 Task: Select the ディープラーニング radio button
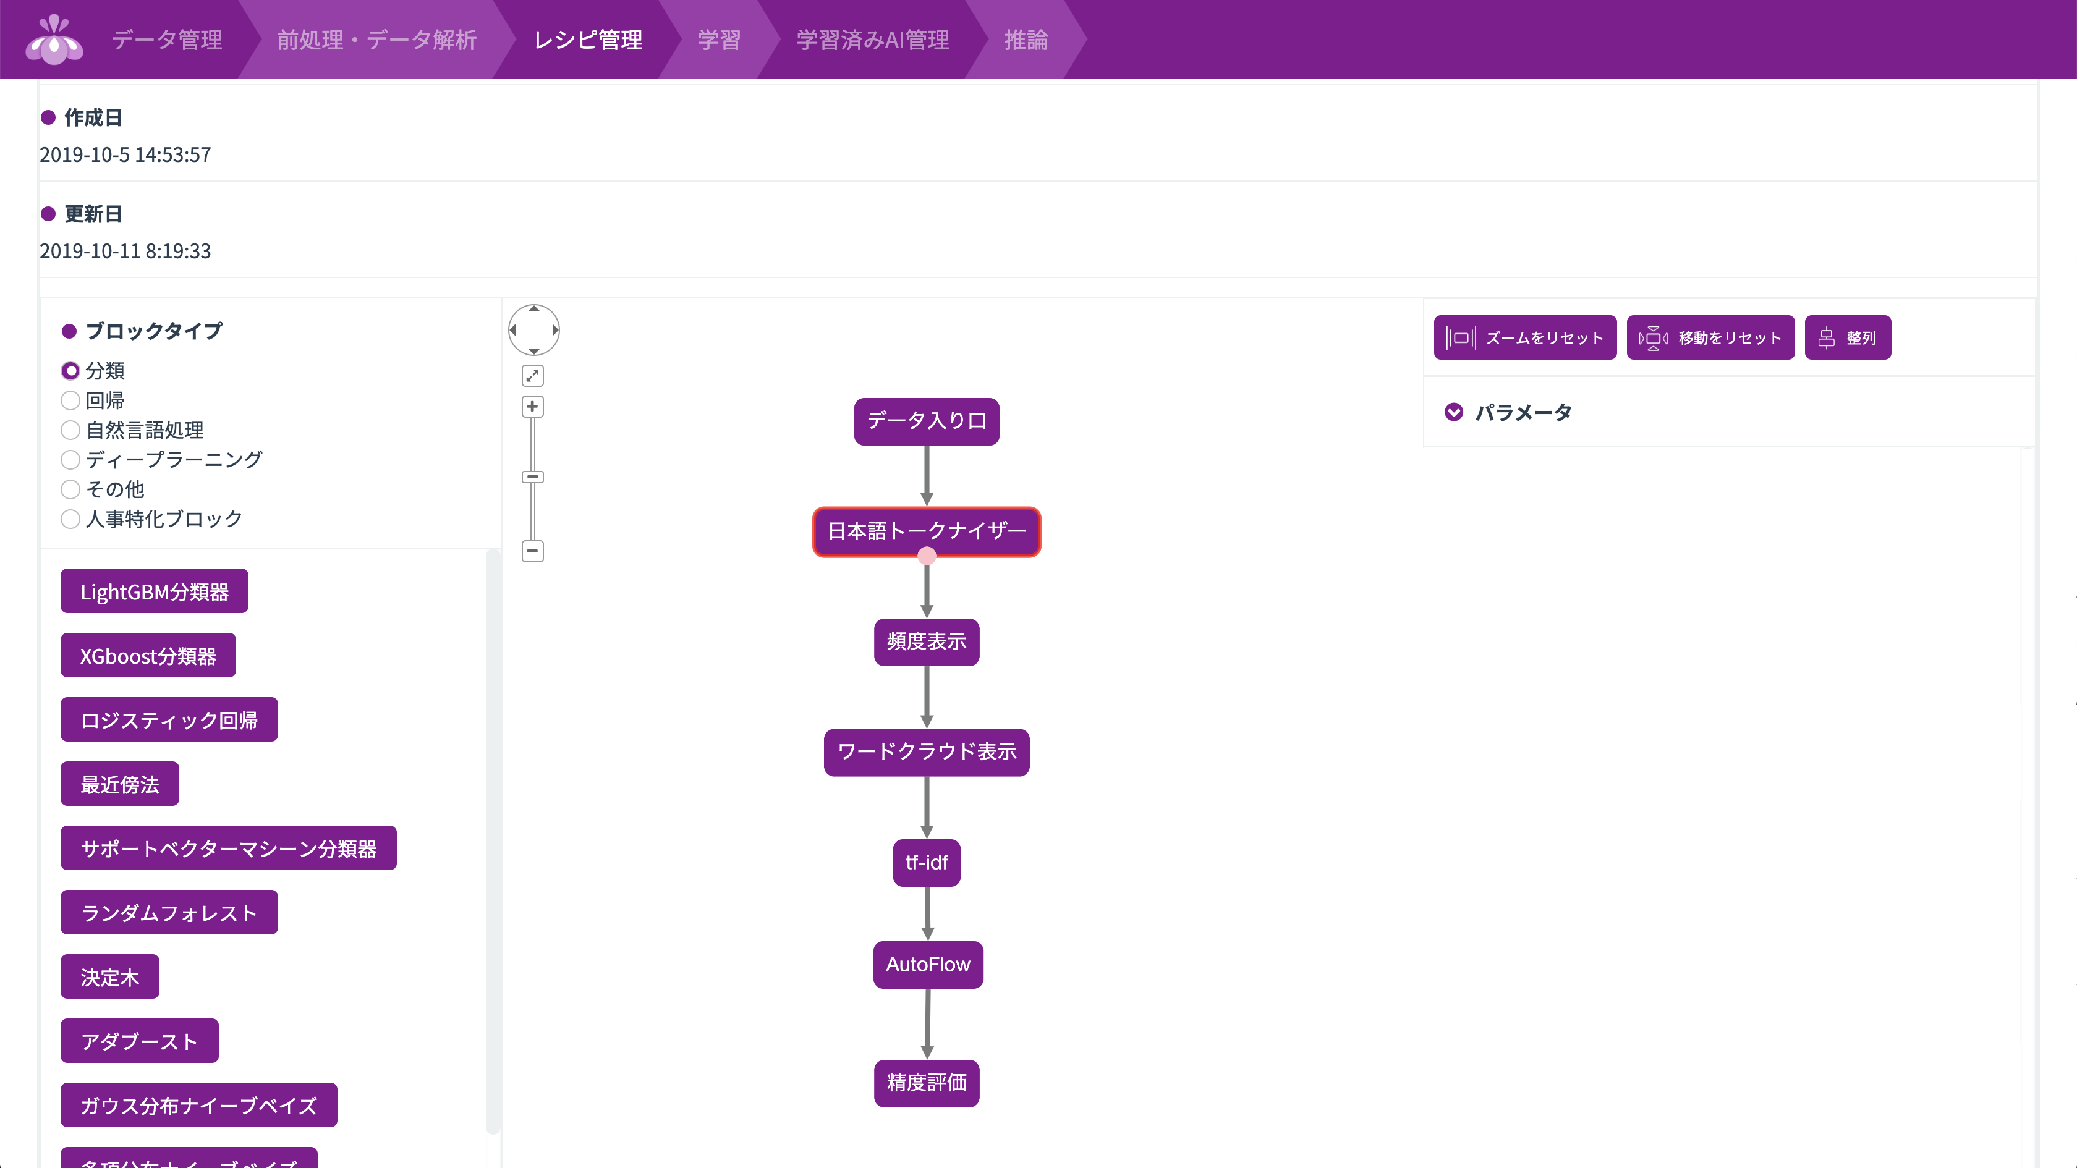pos(71,459)
